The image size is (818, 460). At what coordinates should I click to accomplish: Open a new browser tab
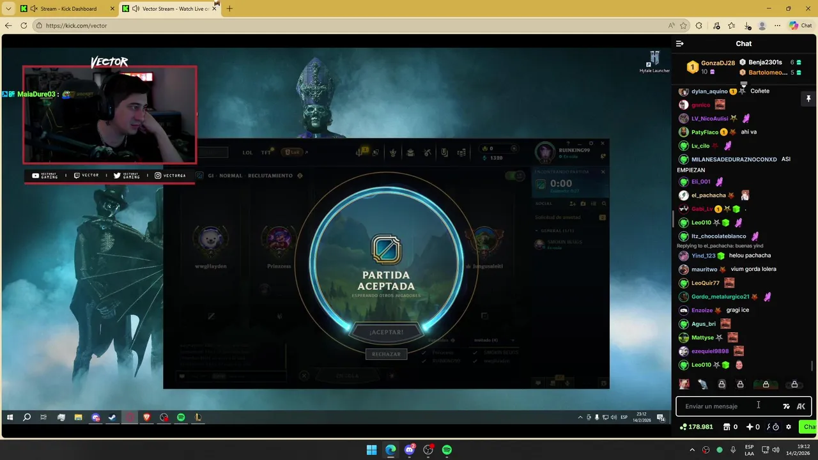point(229,9)
